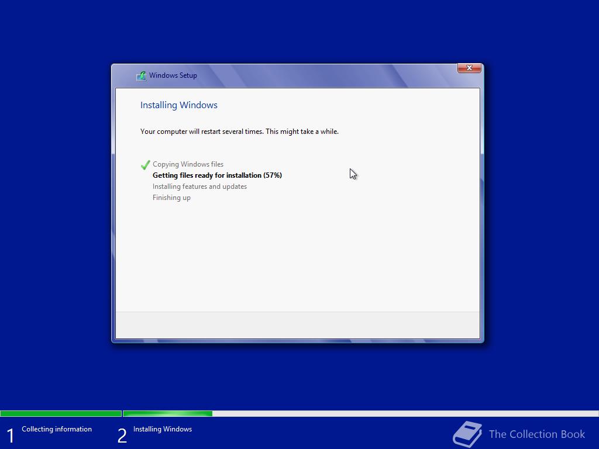Screen dimensions: 599x449
Task: Click the stage number 2 at bottom
Action: [x=122, y=436]
